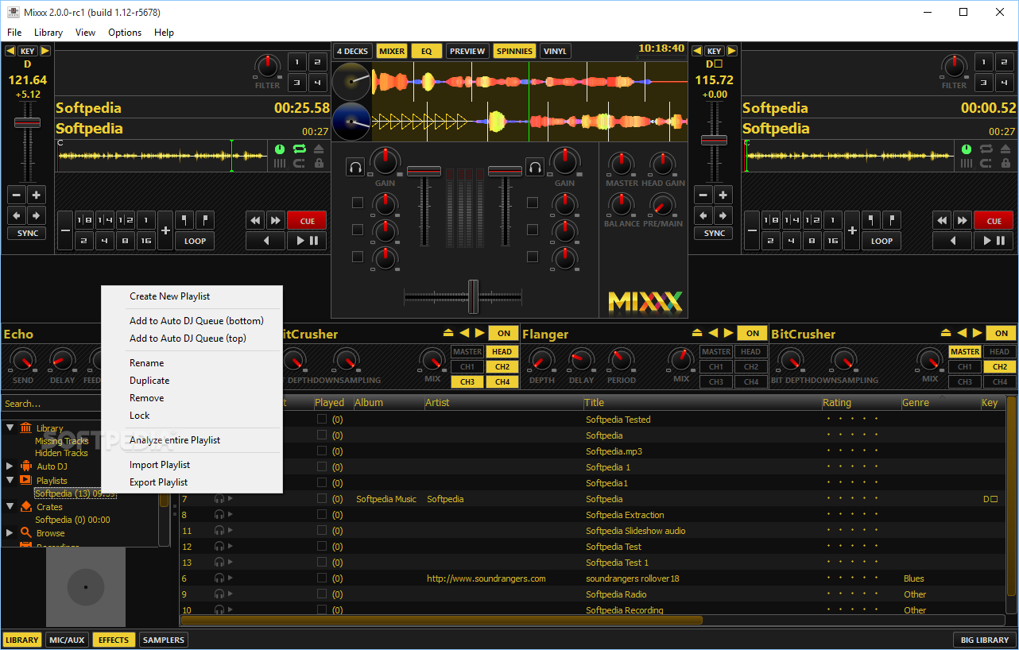
Task: Click the crossfader handle
Action: 473,296
